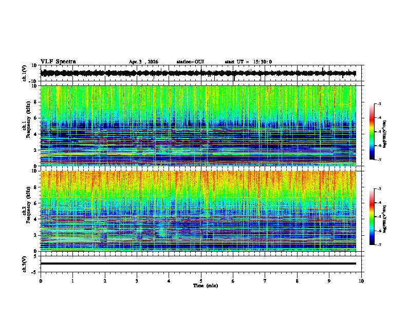Click the ch.2 spectrogram color scale bar
The width and height of the screenshot is (407, 315).
click(x=372, y=217)
